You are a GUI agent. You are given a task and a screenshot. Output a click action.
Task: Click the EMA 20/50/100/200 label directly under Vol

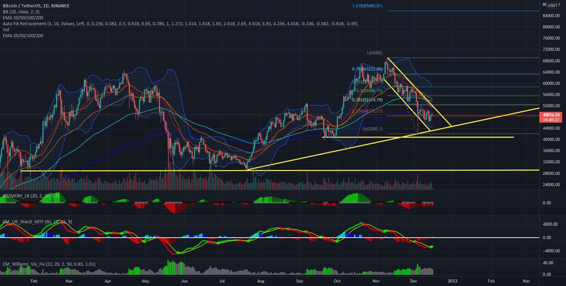(x=23, y=35)
